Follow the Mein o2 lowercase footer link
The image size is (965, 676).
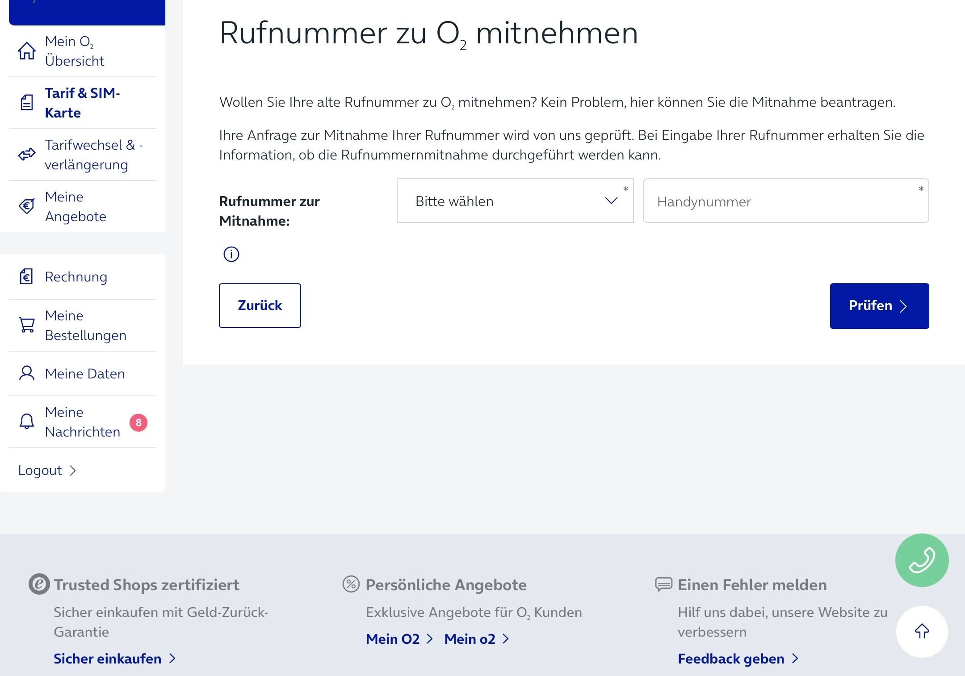pos(477,639)
